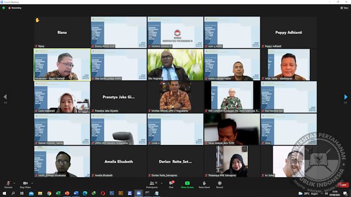Select Moderator Bagus Yuniadji's video tile

coord(62,65)
